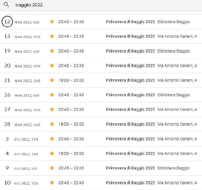Click the date number 26 for MAG 2022, GIO
This screenshot has height=190, width=202.
click(7, 95)
